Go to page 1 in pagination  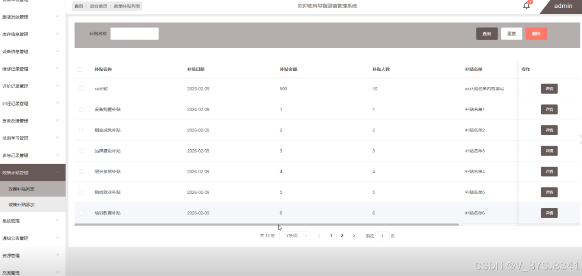pyautogui.click(x=331, y=236)
